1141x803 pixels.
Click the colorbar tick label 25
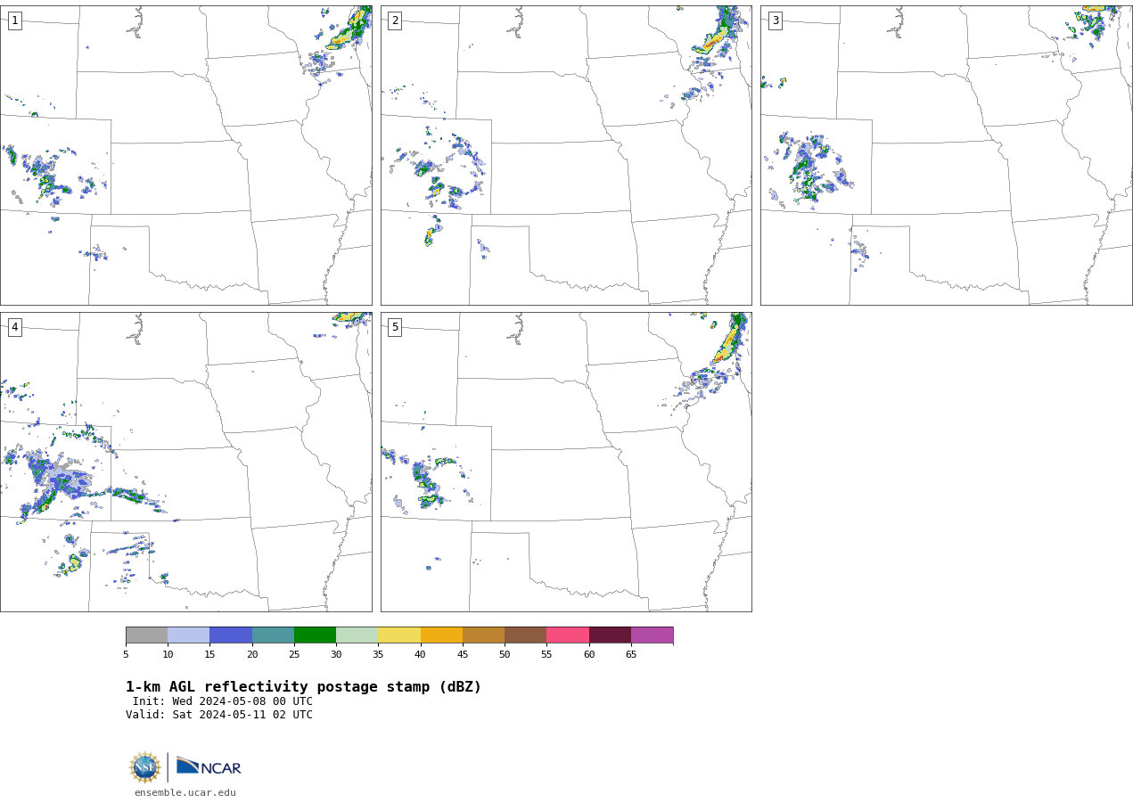(294, 655)
